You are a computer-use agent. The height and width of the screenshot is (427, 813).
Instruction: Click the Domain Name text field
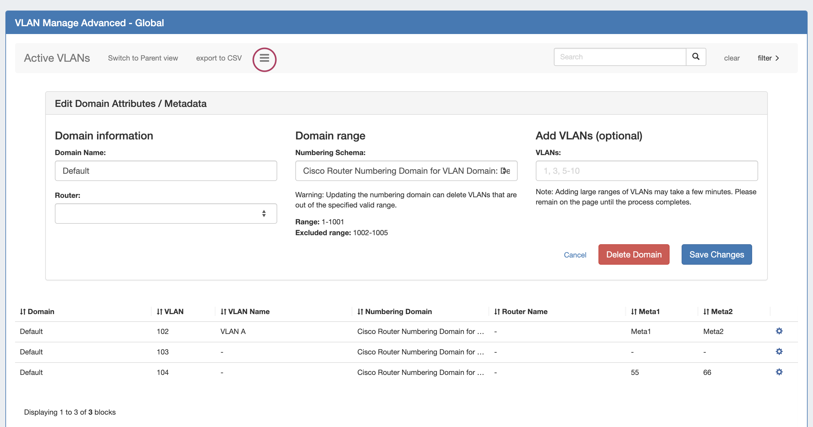(166, 171)
